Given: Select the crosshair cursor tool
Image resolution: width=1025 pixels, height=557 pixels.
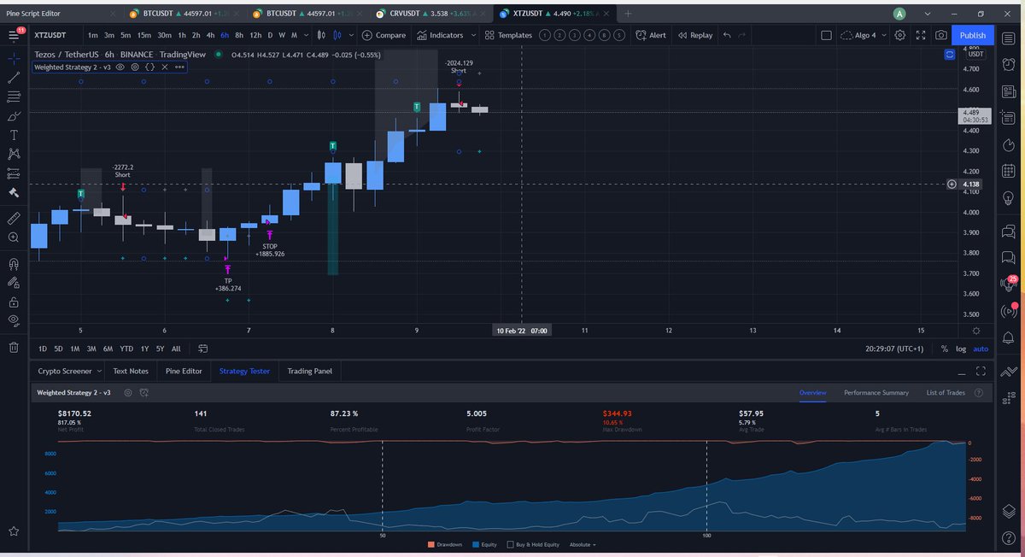Looking at the screenshot, I should [x=14, y=57].
